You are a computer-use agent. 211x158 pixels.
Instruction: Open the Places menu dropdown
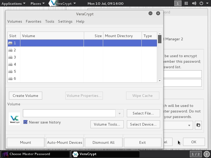click(x=37, y=3)
